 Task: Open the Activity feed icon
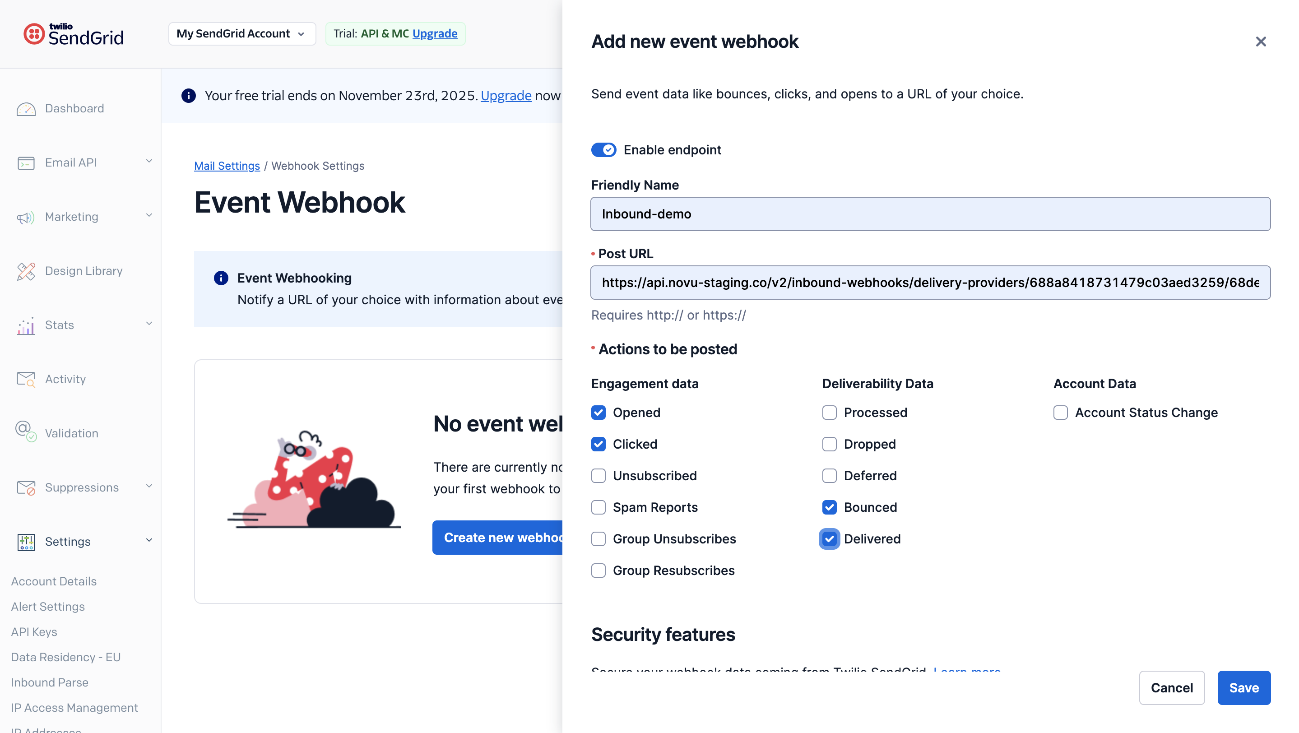click(x=25, y=379)
